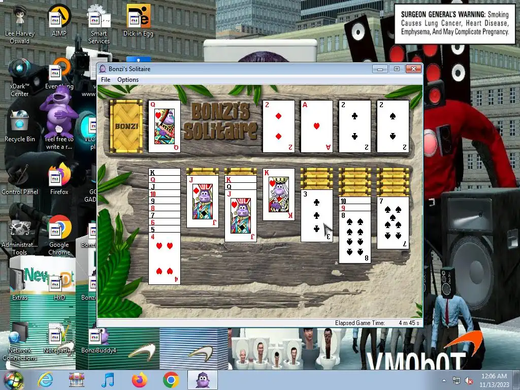
Task: Select the 3 of clubs tableau card
Action: 317,216
